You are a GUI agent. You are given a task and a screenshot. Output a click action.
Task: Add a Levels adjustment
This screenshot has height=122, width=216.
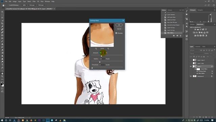pyautogui.click(x=198, y=29)
